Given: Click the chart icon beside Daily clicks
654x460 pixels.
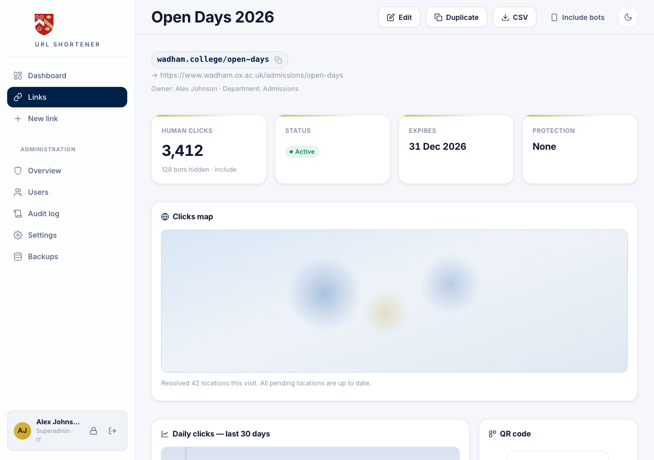Looking at the screenshot, I should [x=165, y=434].
